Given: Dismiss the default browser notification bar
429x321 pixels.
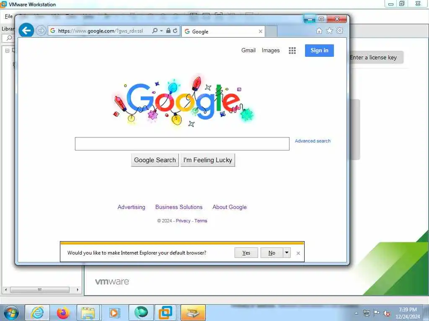Looking at the screenshot, I should point(298,253).
